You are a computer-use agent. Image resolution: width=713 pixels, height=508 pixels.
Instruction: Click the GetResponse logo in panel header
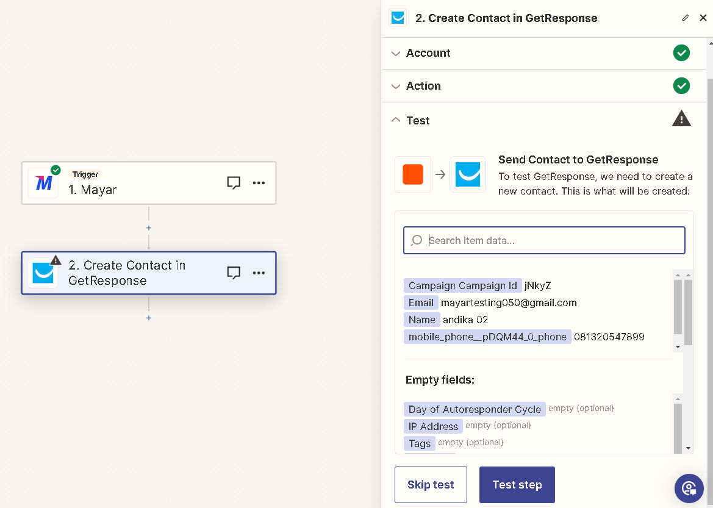coord(398,18)
